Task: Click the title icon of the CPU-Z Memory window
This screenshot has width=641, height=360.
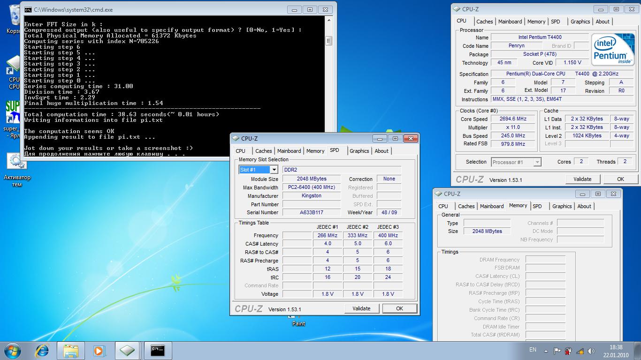Action: [439, 194]
